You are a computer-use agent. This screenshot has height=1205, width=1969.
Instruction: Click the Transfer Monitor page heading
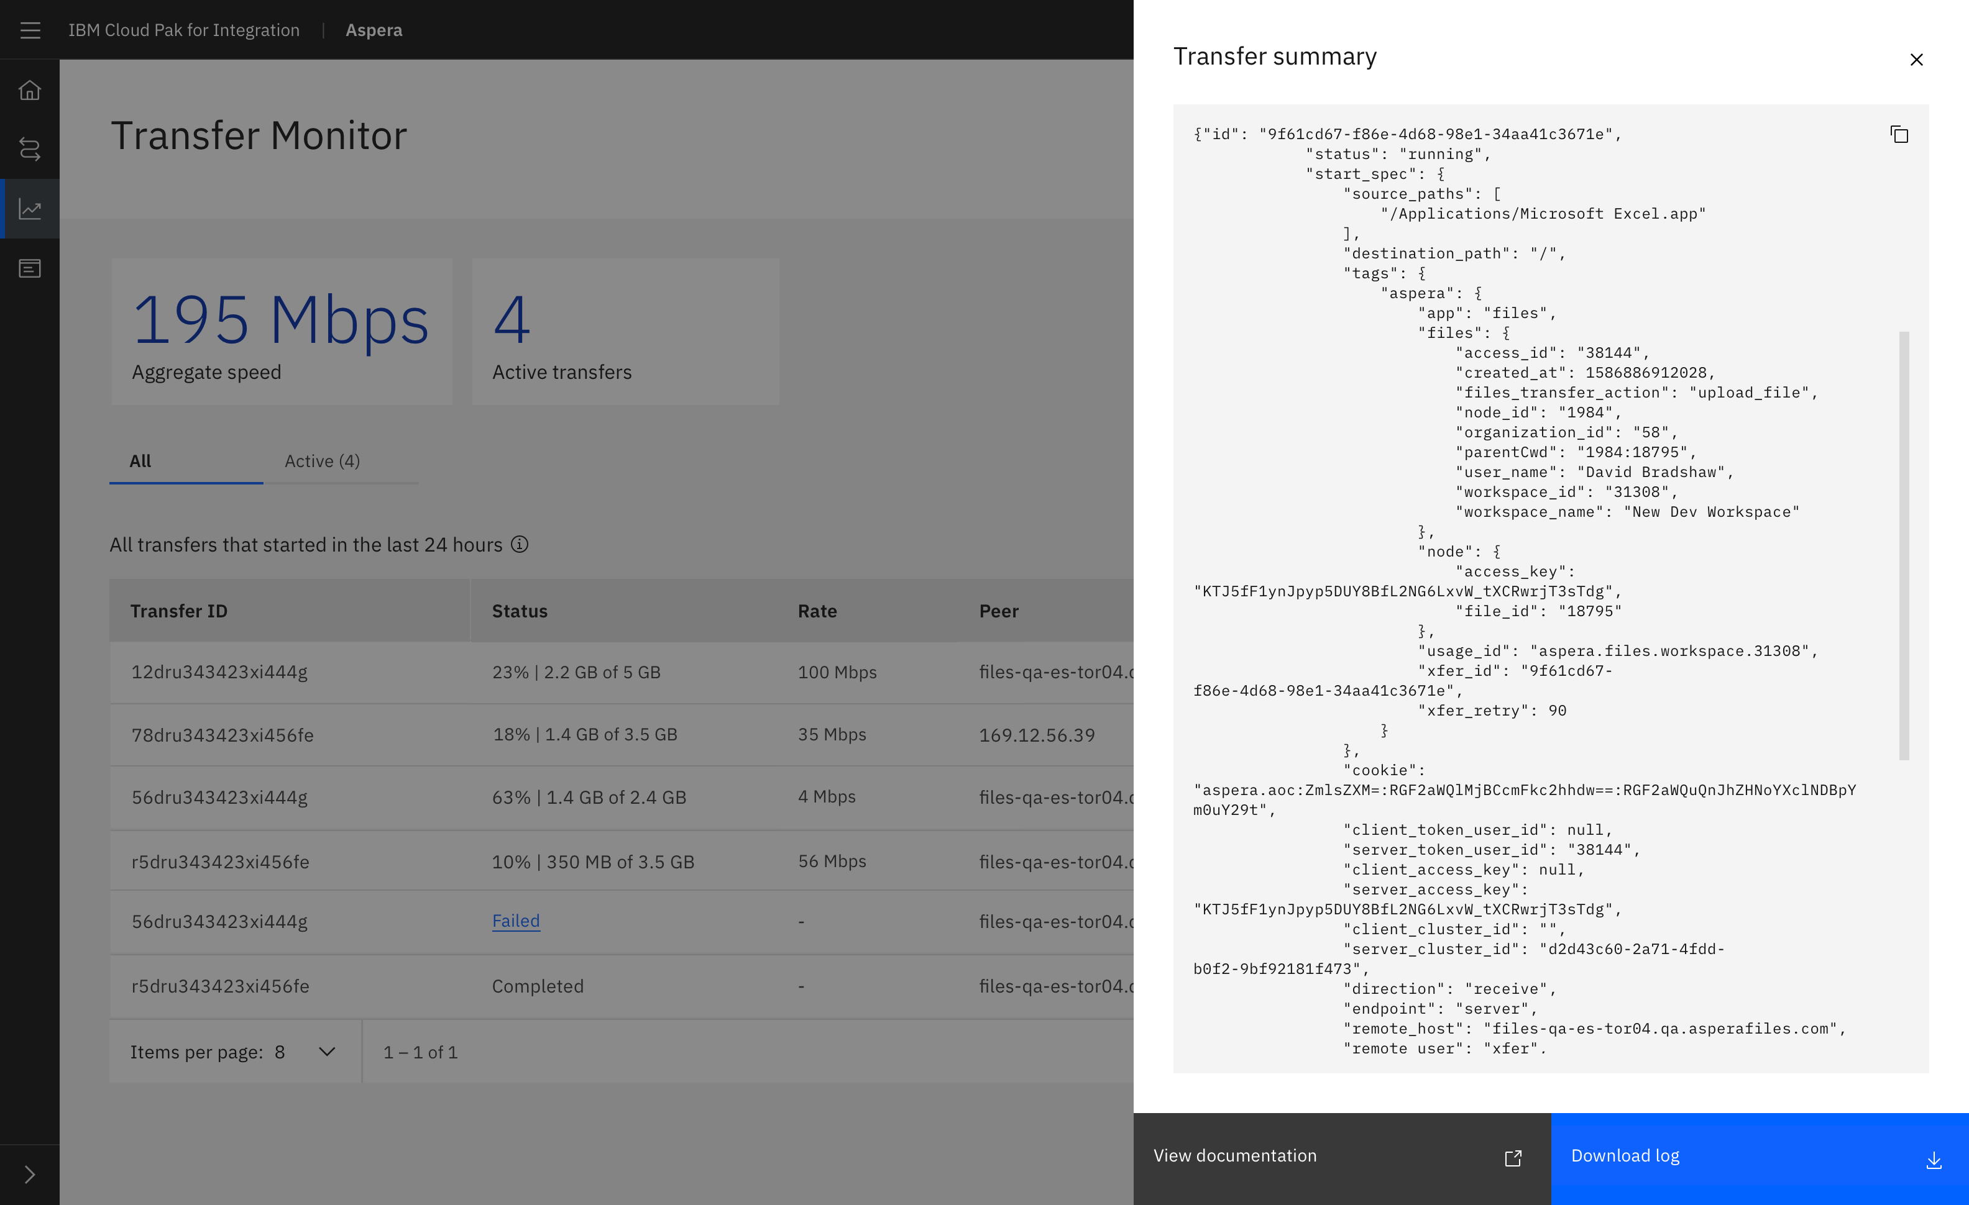pos(259,136)
